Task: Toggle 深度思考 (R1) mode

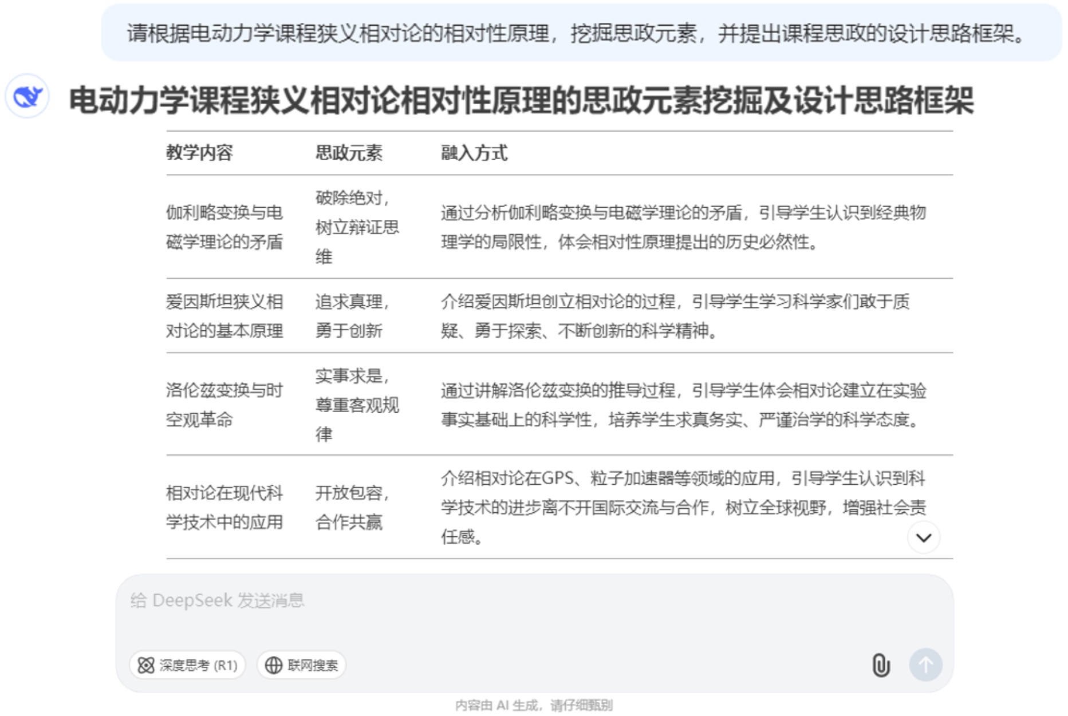Action: point(188,665)
